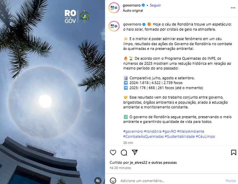Unmute the video sound icon
Screen dimensions: 238x184
pos(98,181)
